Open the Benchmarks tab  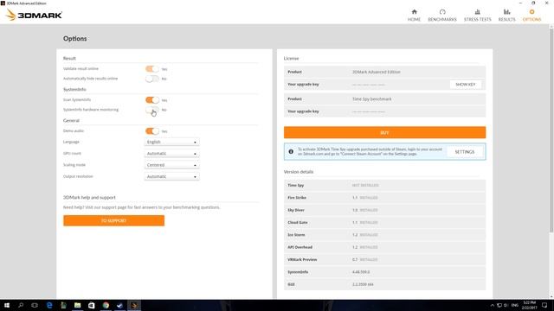442,16
